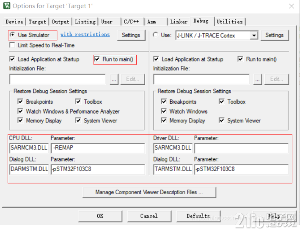The width and height of the screenshot is (300, 231).
Task: Open the 'with restrictions' link
Action: 85,34
